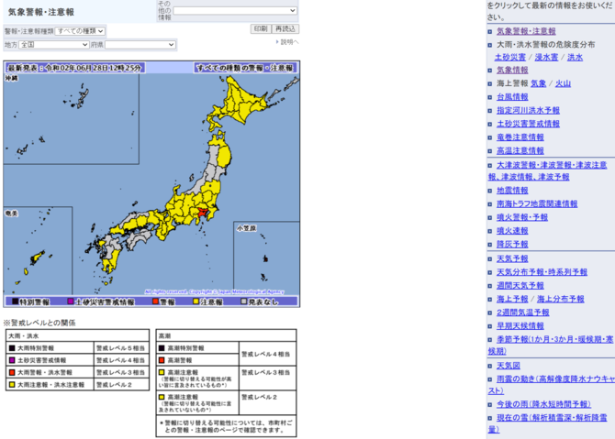Screen dimensions: 615x439
Task: Click Hokkaido on the warning map
Action: pos(243,101)
